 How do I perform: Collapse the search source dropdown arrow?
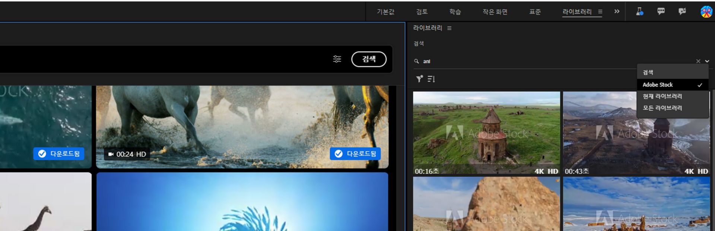[x=707, y=61]
